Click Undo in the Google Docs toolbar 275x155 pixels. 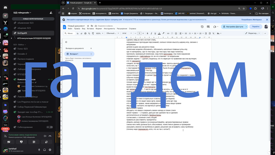point(78,33)
